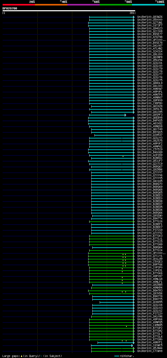Image resolution: width=167 pixels, height=358 pixels.
Task: Click the short cyan alignment bar for Q08655
Action: click(117, 302)
